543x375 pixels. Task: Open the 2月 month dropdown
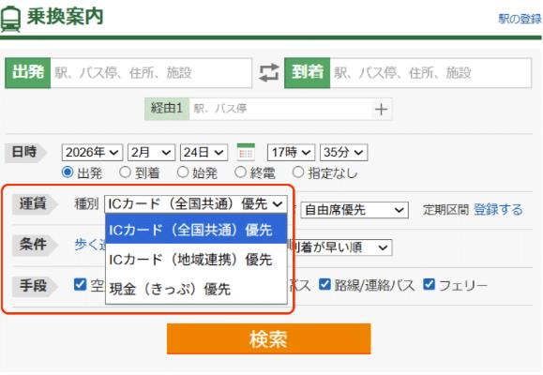pos(151,153)
